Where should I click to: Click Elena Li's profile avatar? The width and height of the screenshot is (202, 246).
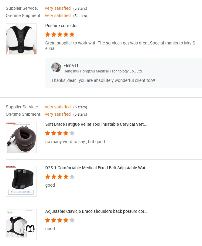point(56,67)
